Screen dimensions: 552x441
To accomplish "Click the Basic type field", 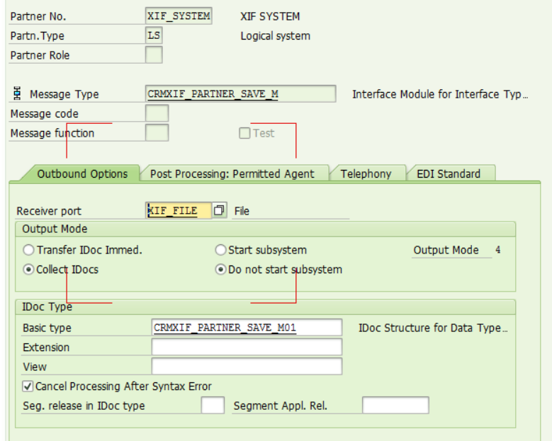I will pos(247,328).
